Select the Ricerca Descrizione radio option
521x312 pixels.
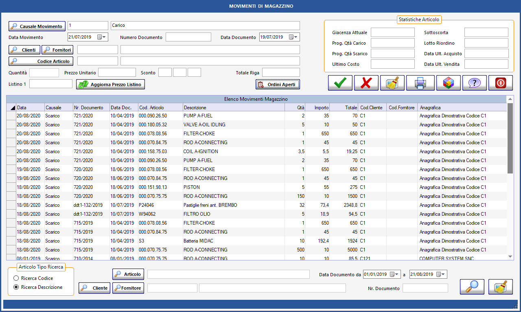coord(16,287)
